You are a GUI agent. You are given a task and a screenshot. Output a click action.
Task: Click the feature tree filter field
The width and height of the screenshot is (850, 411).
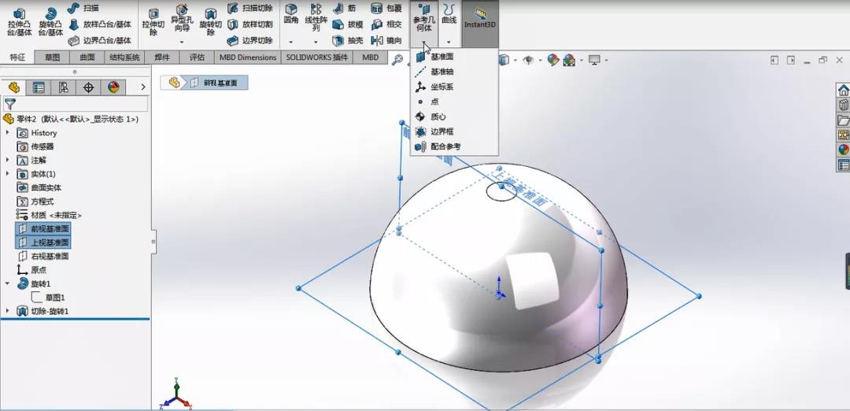(76, 104)
